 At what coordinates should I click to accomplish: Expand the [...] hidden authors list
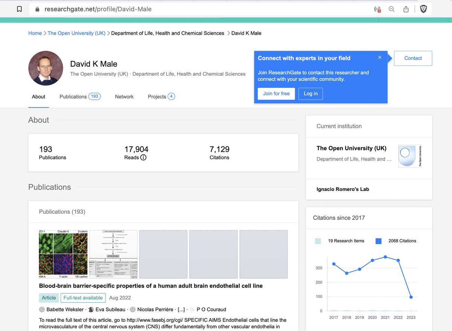click(181, 310)
